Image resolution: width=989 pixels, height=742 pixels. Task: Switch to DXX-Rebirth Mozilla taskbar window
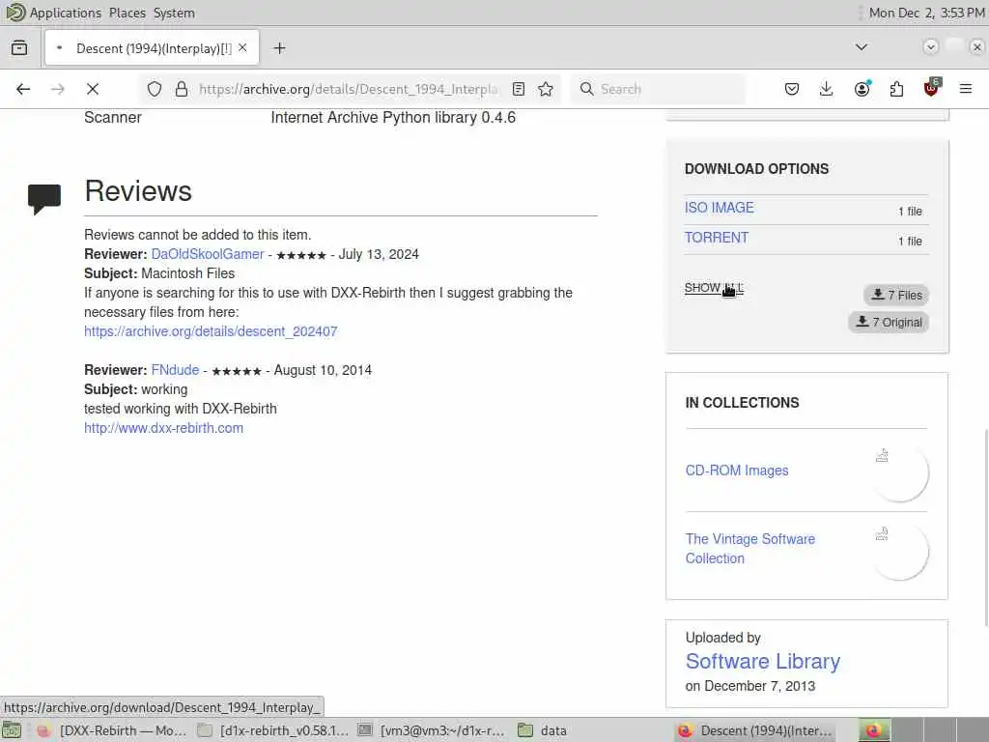112,730
